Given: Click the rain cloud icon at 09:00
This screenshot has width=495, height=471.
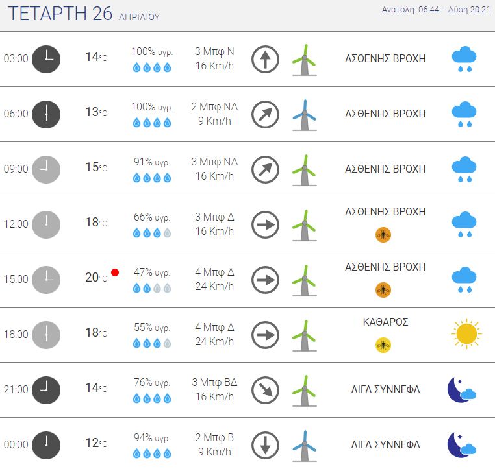Looking at the screenshot, I should 464,169.
